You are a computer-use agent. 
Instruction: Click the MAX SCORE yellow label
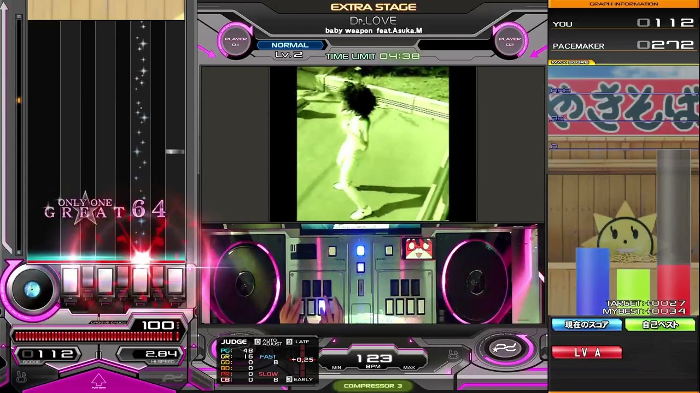570,63
